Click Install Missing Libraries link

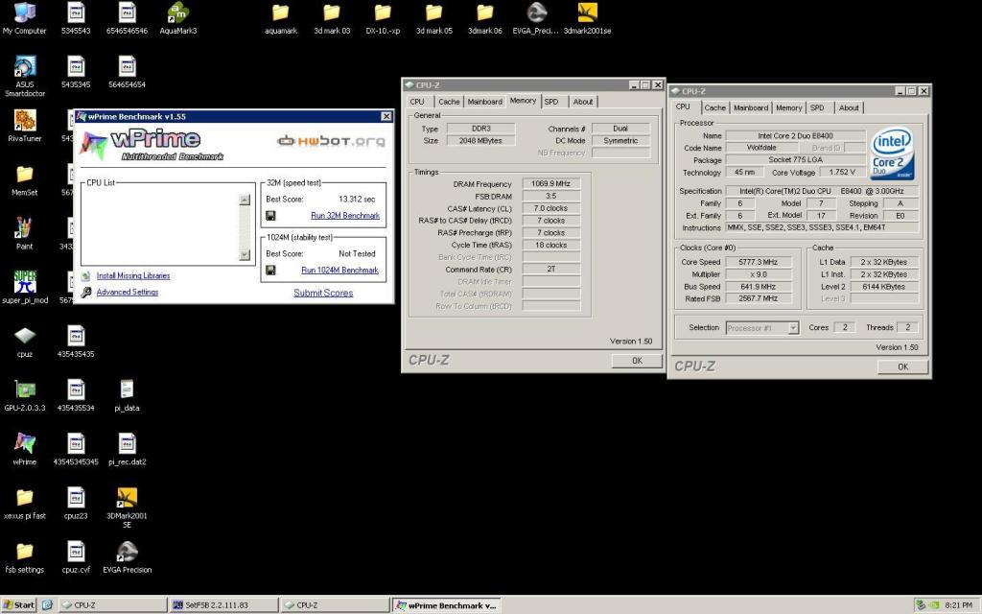click(x=132, y=275)
